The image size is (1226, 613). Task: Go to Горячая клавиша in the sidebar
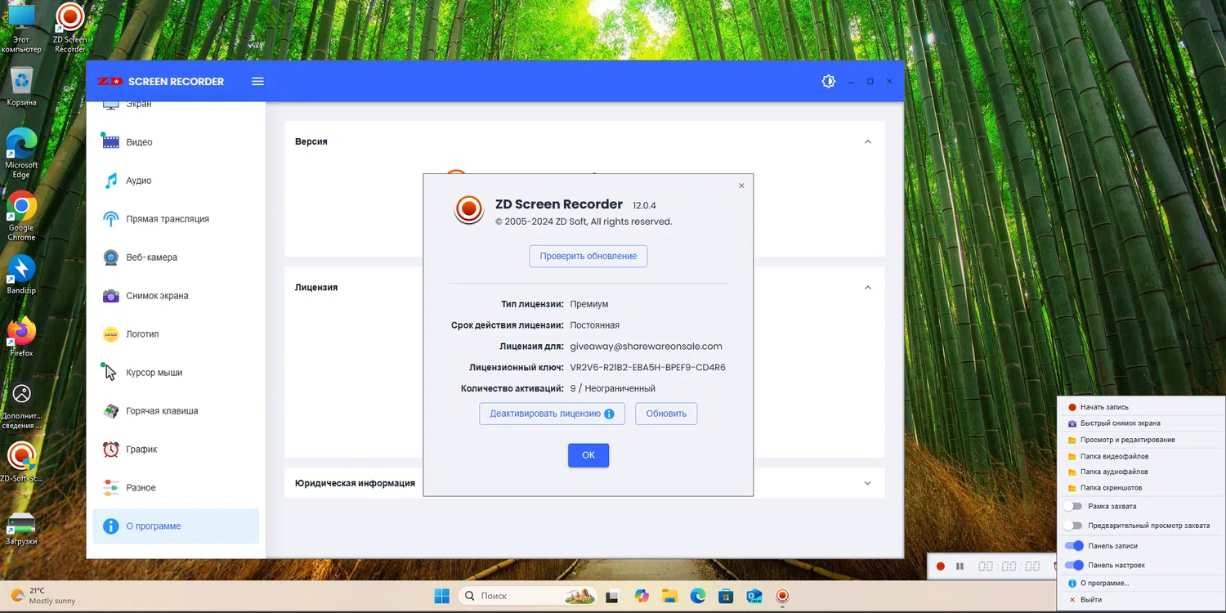coord(176,411)
